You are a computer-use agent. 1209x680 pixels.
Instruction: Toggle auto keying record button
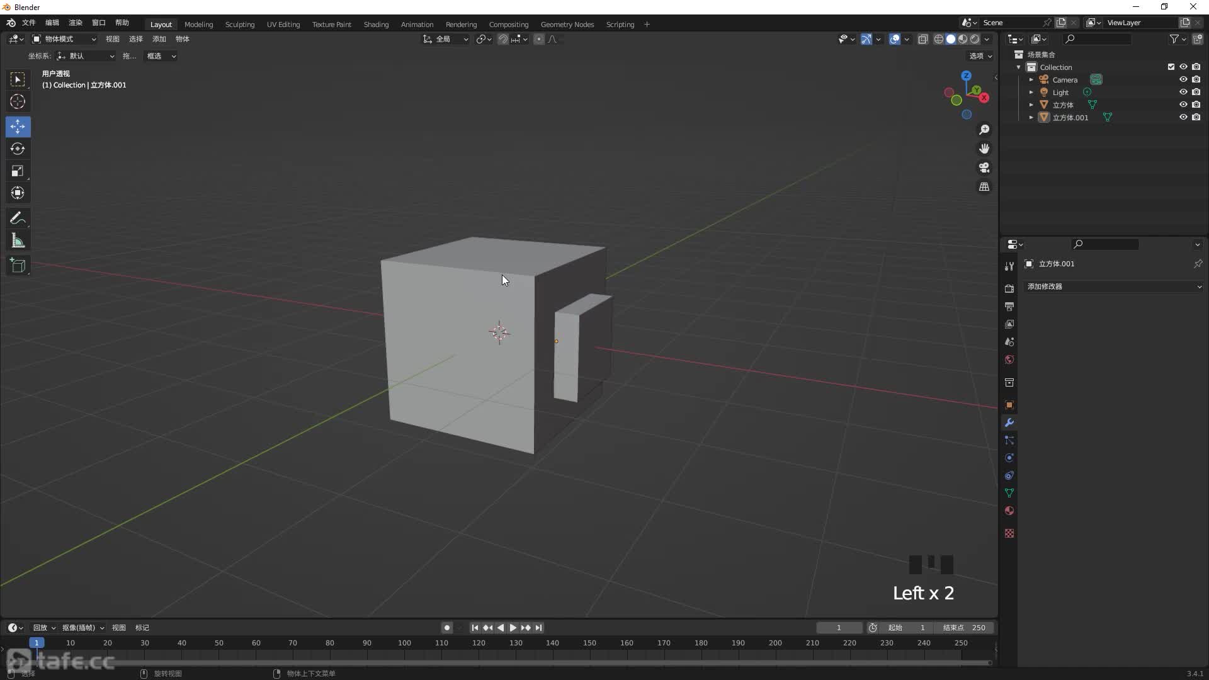446,628
